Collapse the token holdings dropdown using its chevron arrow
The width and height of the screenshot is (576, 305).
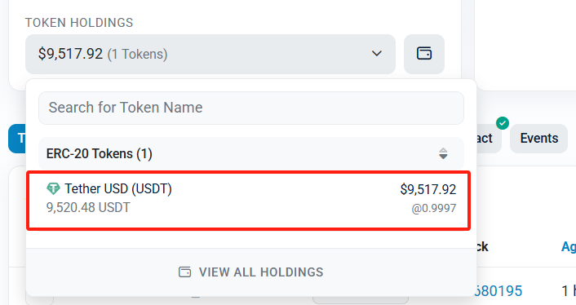coord(377,54)
